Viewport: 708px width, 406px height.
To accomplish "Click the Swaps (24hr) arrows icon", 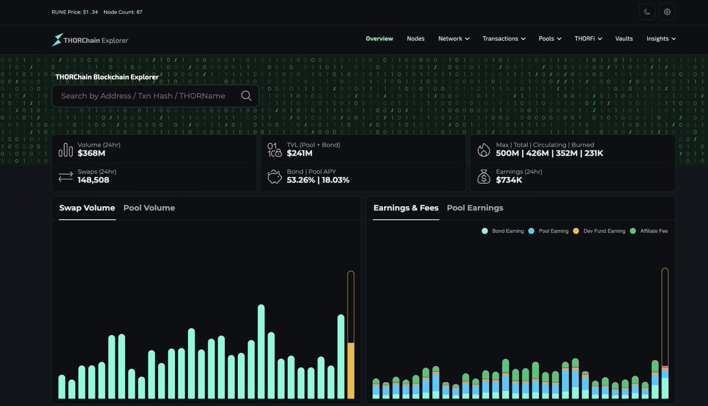I will (x=65, y=176).
